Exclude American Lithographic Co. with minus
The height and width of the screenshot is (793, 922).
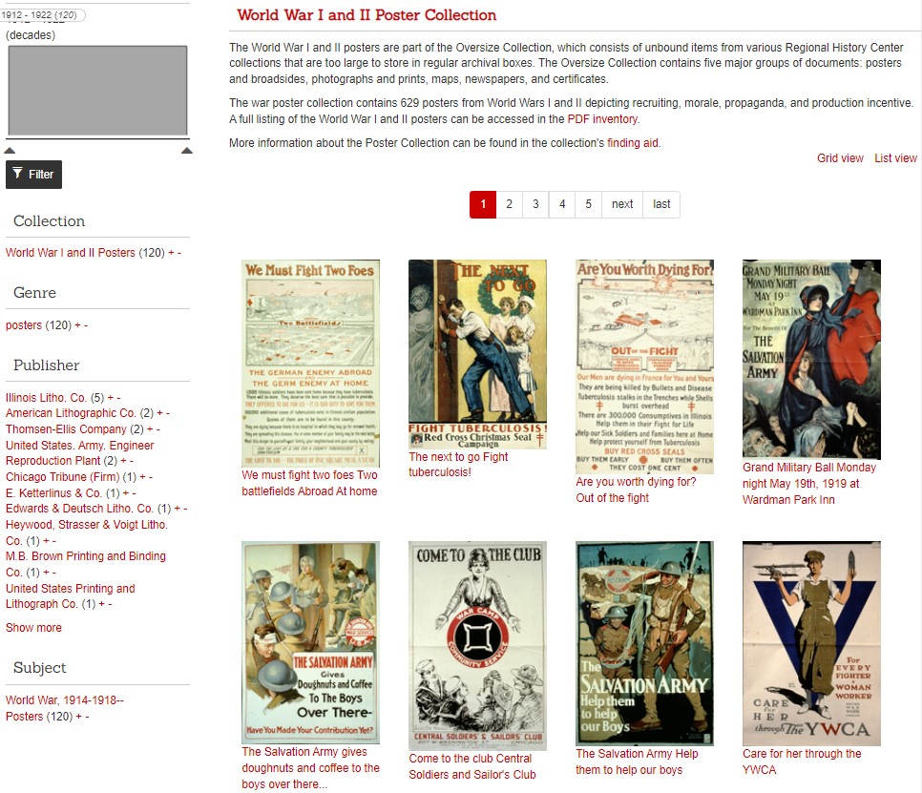coord(168,412)
